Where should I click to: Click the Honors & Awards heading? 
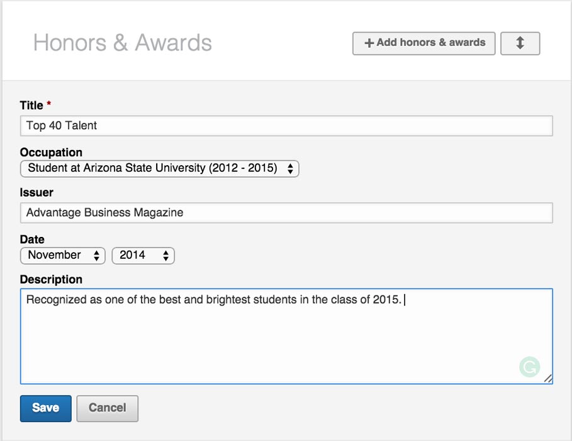coord(123,42)
